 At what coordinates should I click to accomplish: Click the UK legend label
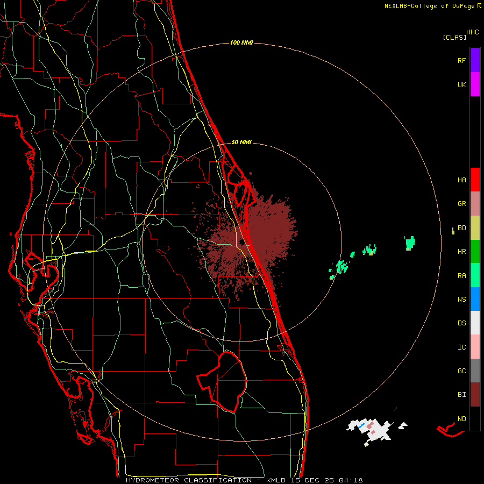tap(461, 84)
